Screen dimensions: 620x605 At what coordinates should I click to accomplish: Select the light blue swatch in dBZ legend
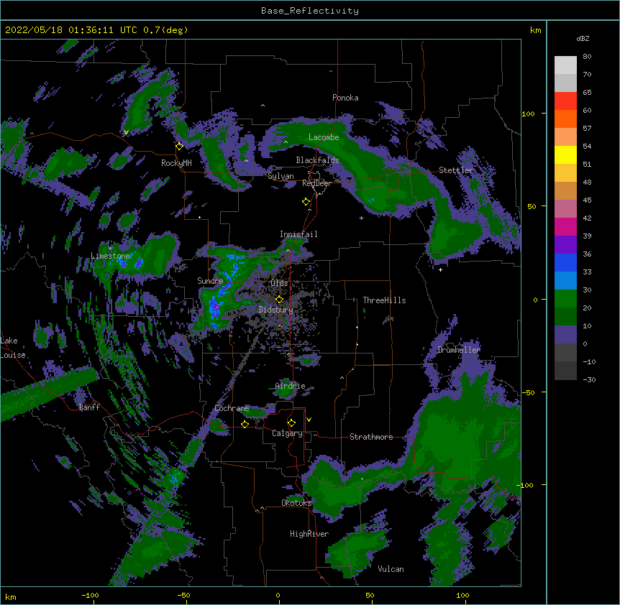click(x=565, y=280)
